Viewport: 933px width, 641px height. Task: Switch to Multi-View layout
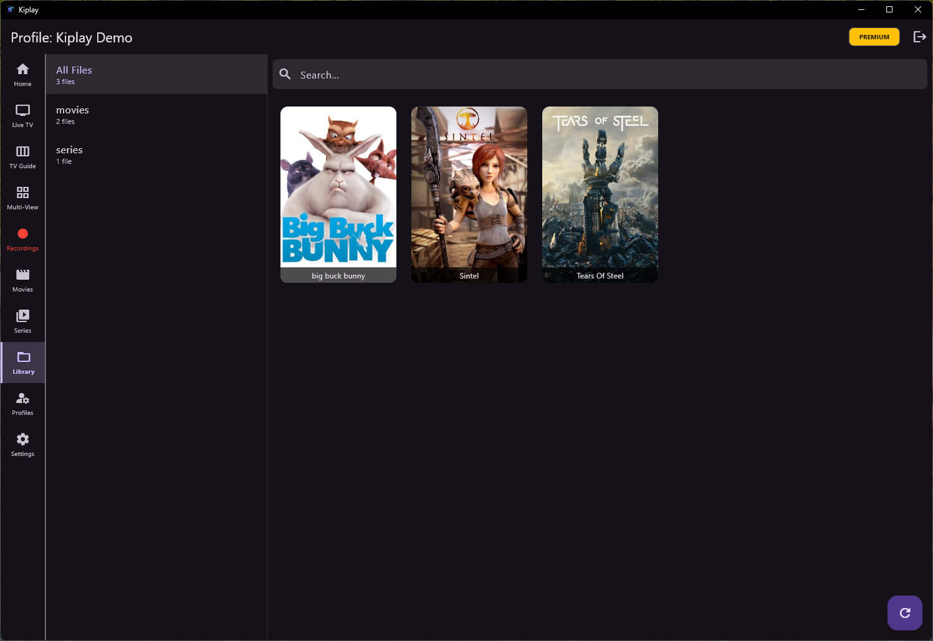tap(22, 198)
